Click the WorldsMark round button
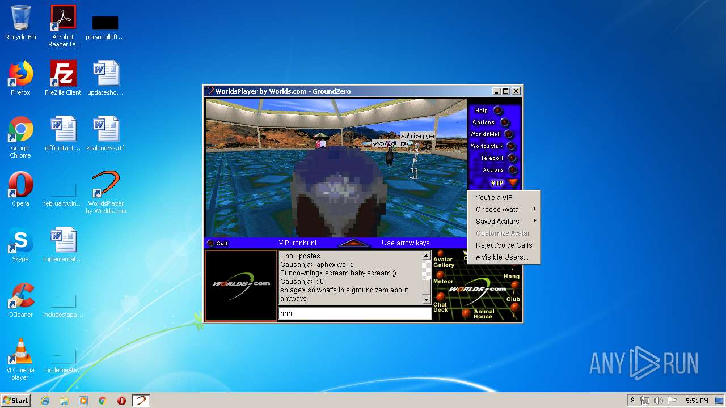The height and width of the screenshot is (408, 726). click(x=511, y=146)
